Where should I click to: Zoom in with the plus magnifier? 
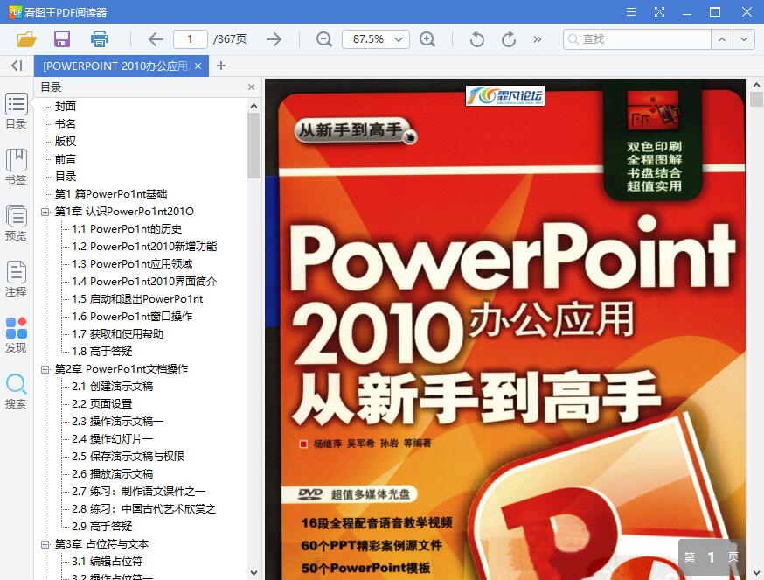click(x=427, y=39)
